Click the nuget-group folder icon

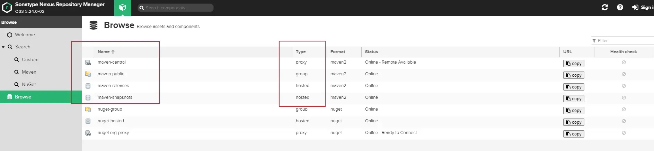[88, 110]
